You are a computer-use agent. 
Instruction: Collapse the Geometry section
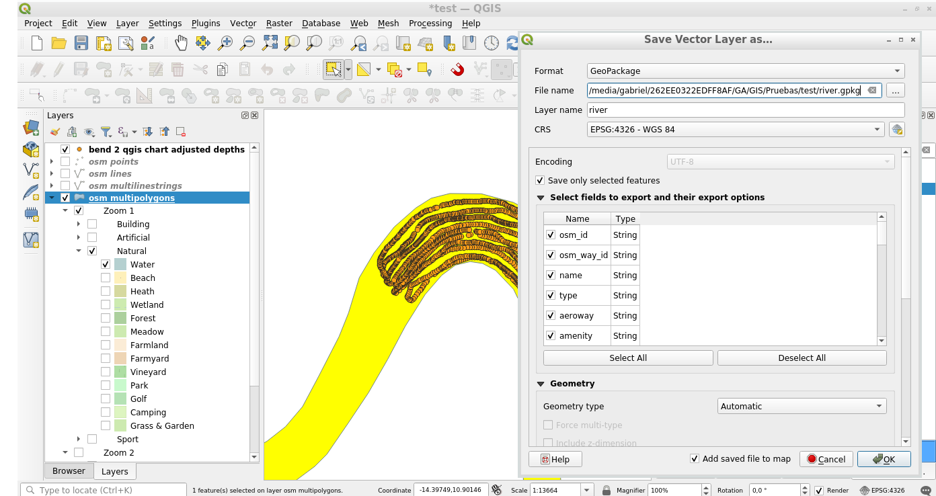pyautogui.click(x=541, y=384)
